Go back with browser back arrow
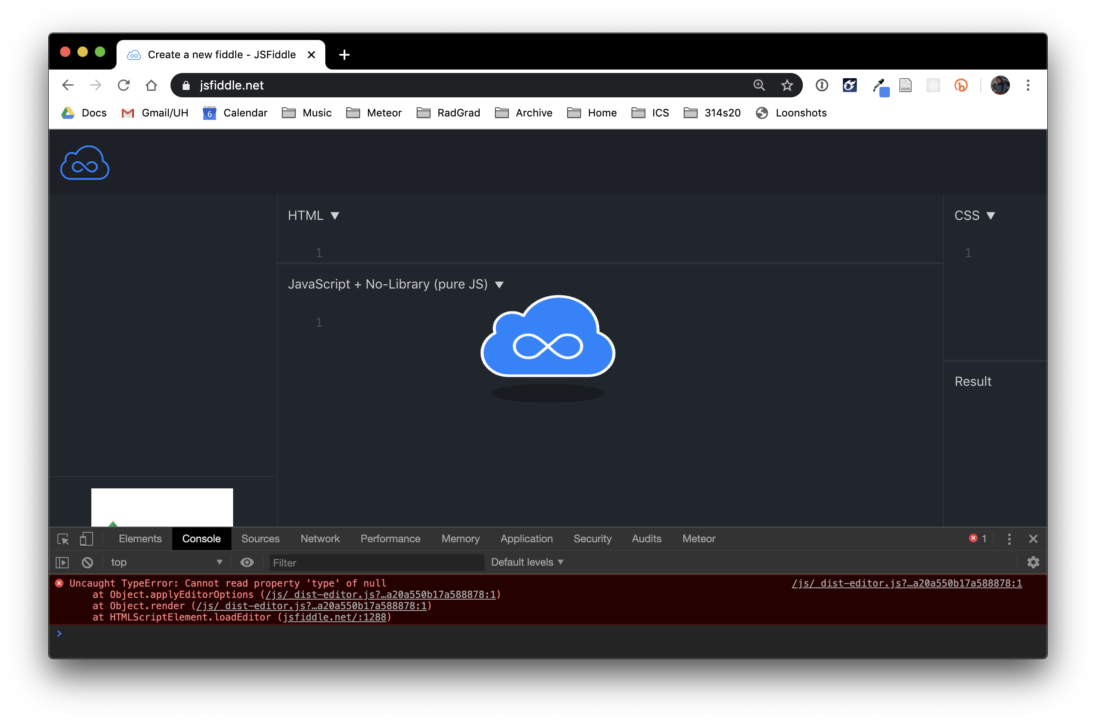This screenshot has height=723, width=1096. tap(68, 85)
